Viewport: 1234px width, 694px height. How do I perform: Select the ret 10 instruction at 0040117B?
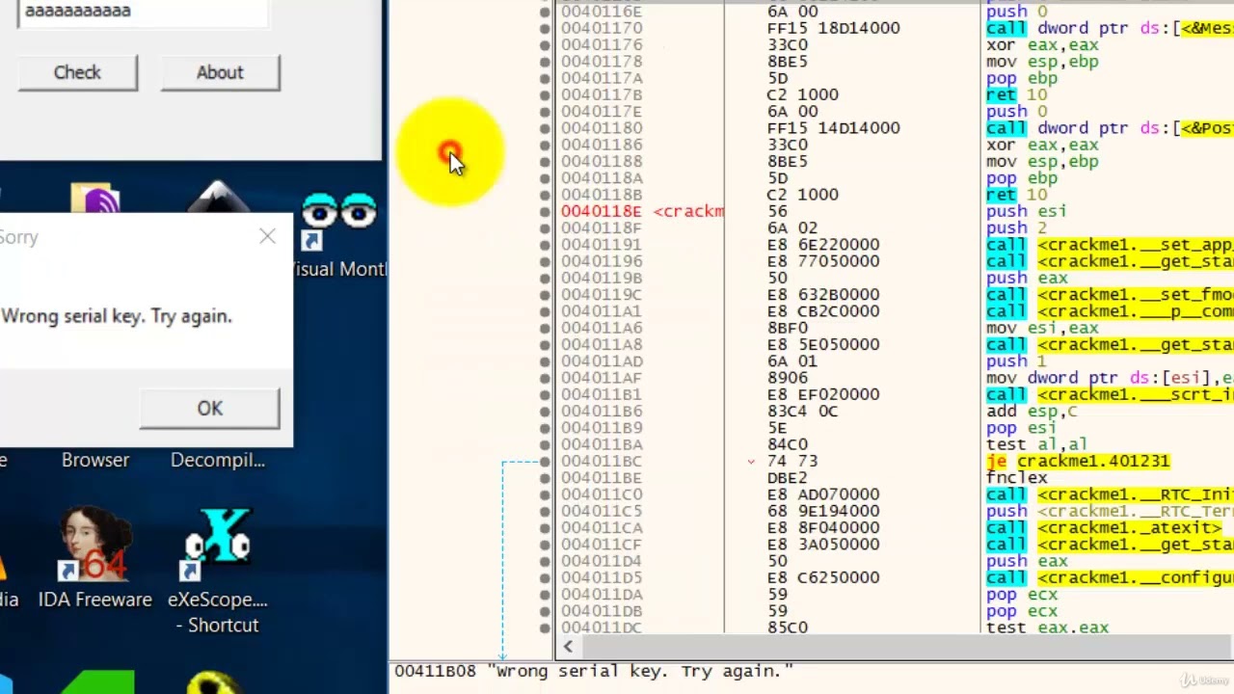pos(1016,94)
